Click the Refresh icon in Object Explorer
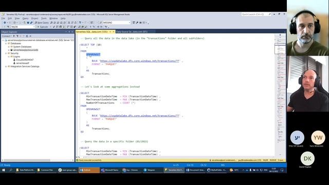This screenshot has height=185, width=329. (27, 36)
